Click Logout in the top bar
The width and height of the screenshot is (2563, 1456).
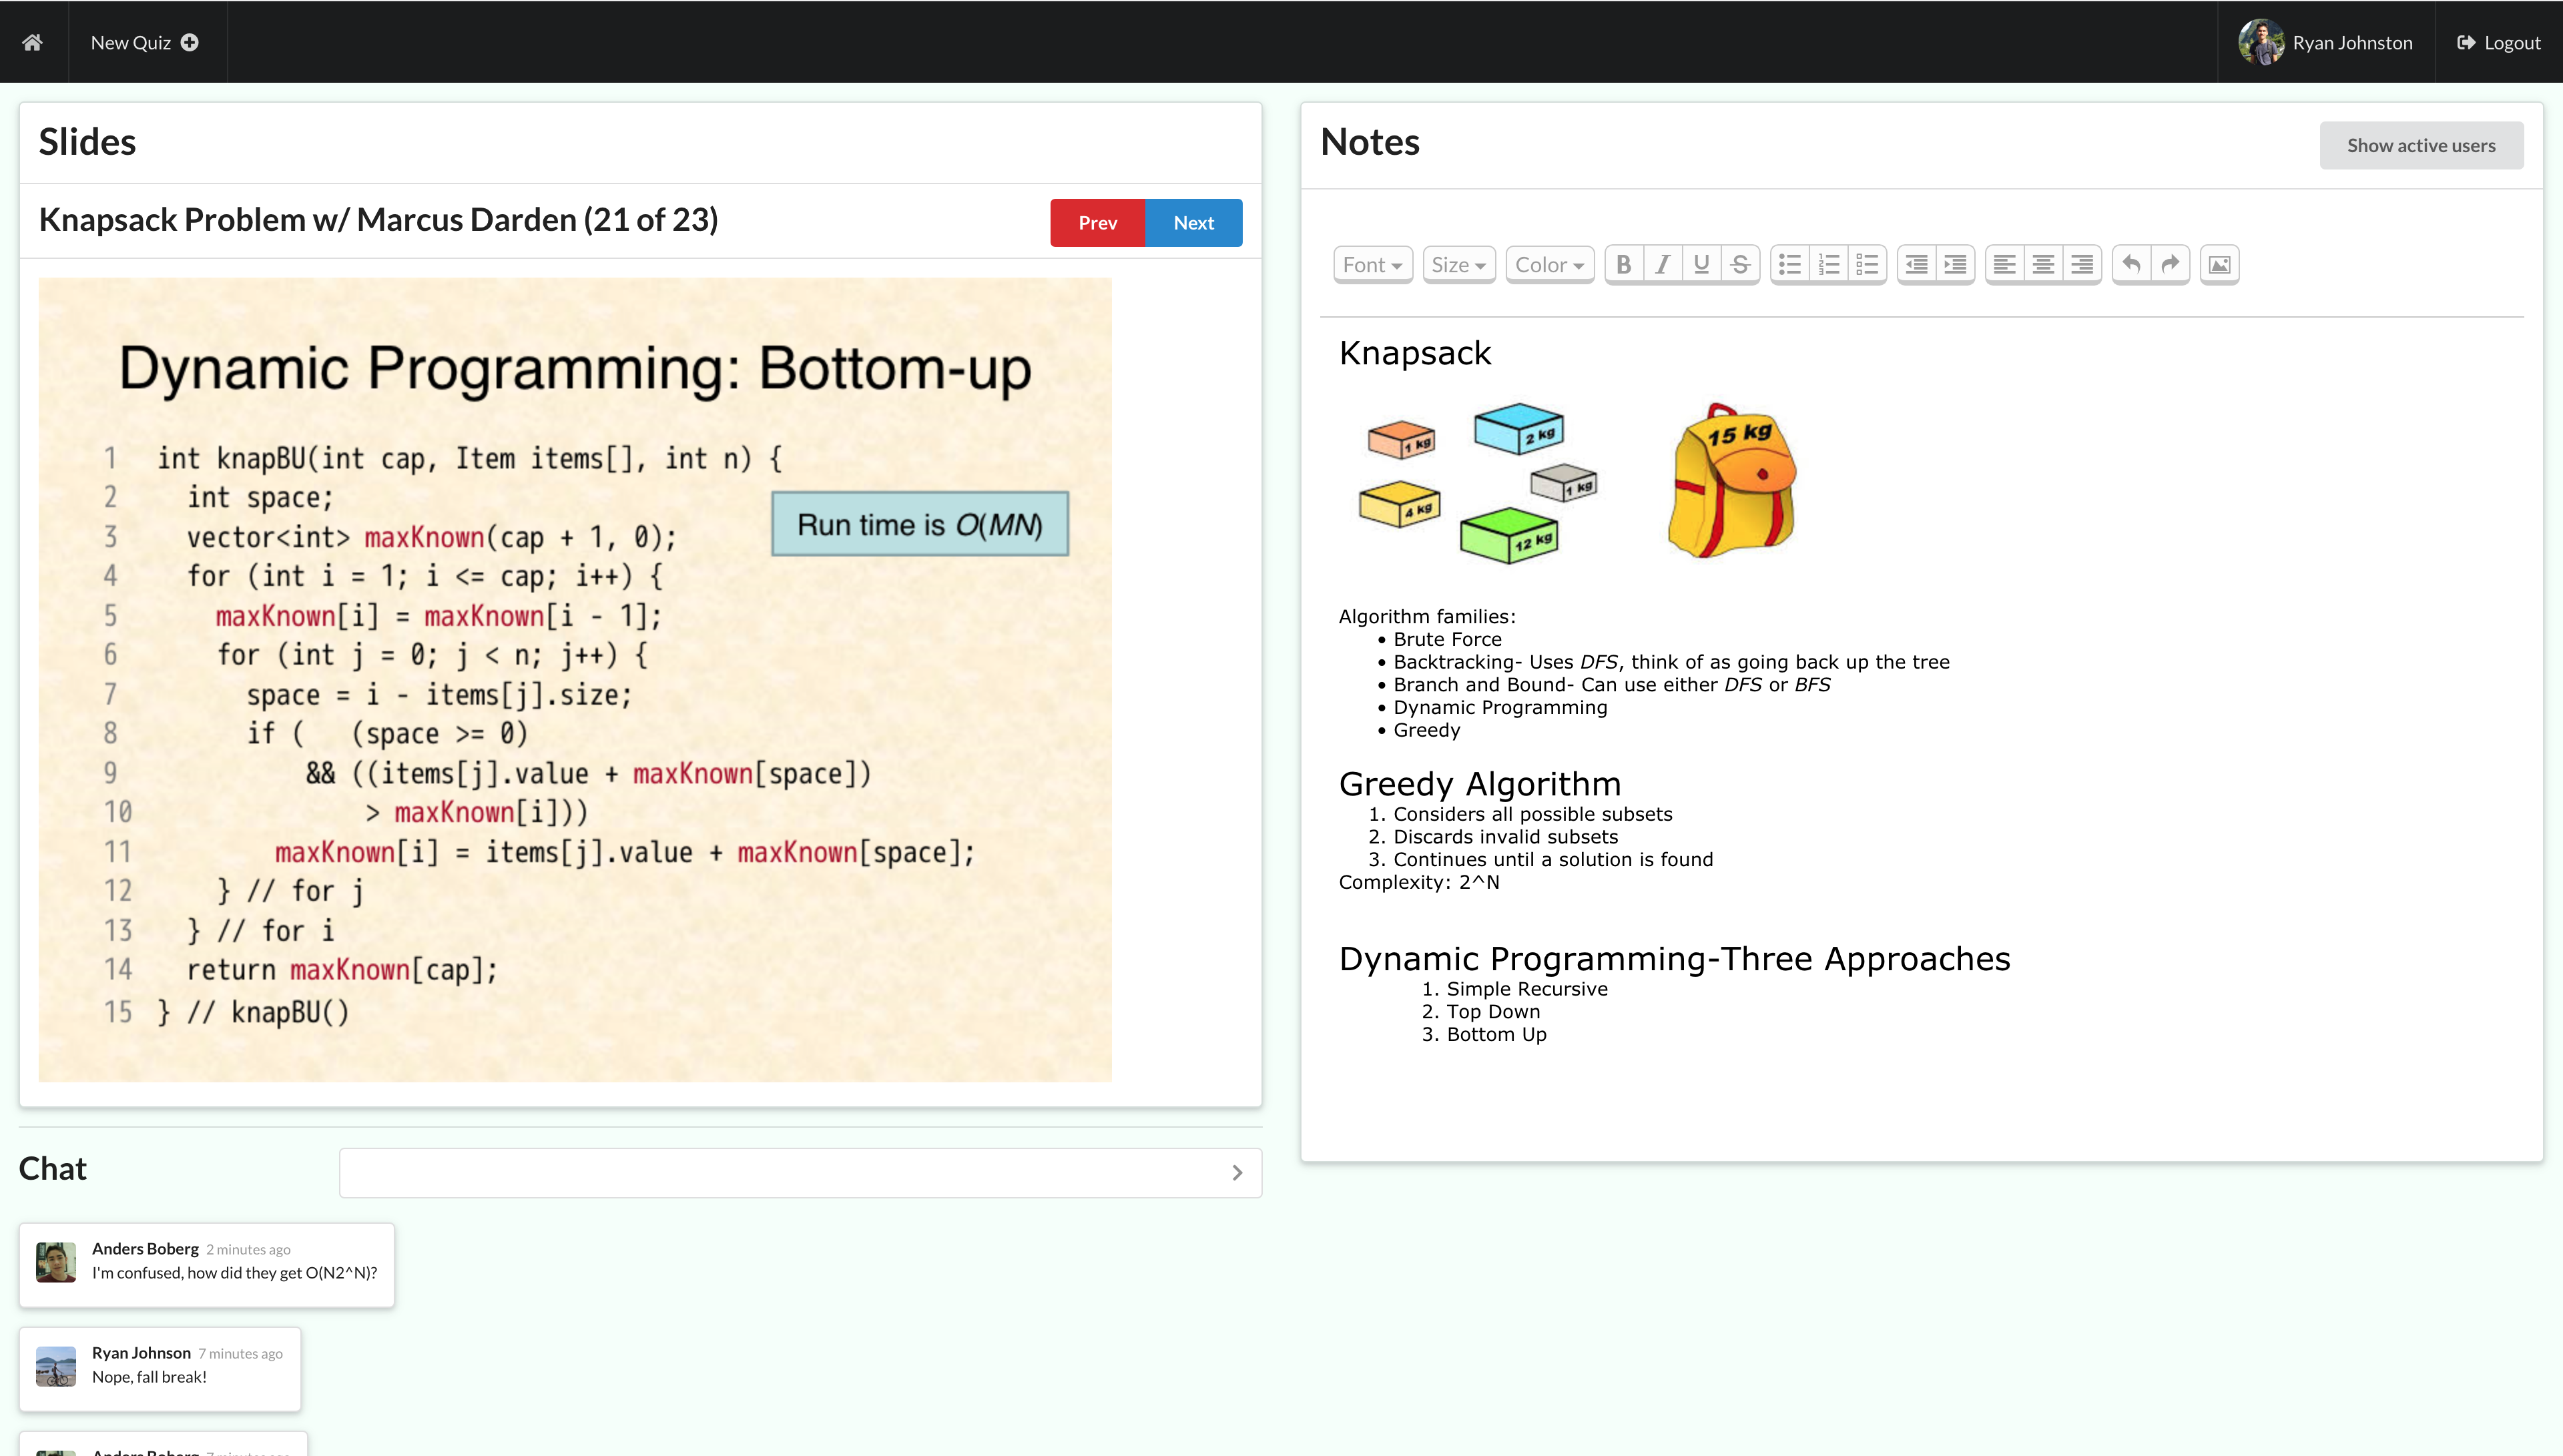coord(2498,42)
